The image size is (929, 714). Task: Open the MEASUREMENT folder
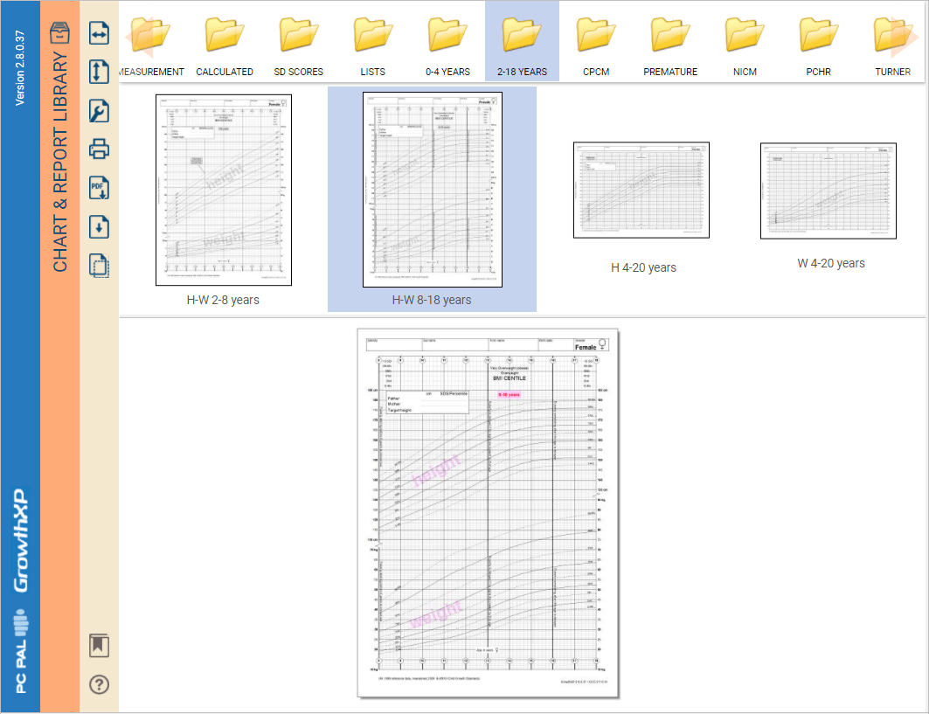151,46
